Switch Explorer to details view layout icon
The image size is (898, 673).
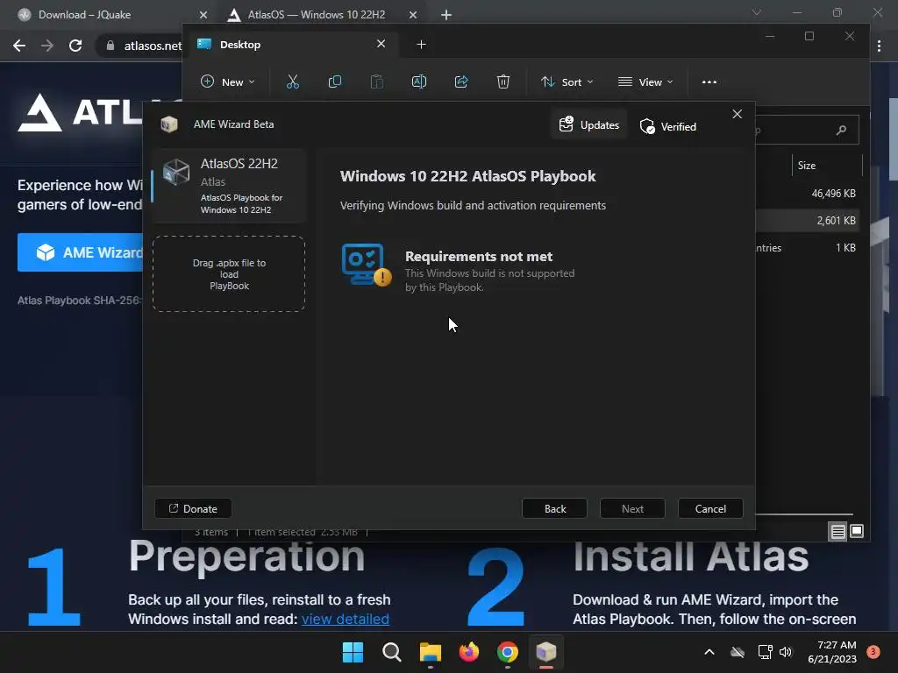pos(837,532)
